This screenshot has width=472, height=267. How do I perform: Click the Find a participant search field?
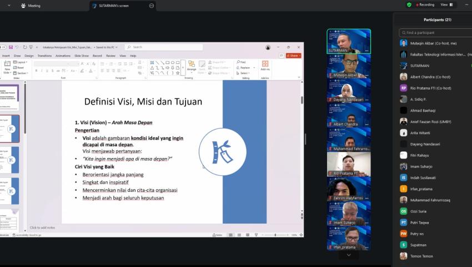pyautogui.click(x=433, y=32)
